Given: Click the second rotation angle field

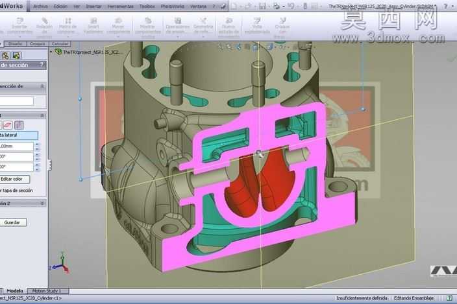Looking at the screenshot, I should pyautogui.click(x=17, y=167).
